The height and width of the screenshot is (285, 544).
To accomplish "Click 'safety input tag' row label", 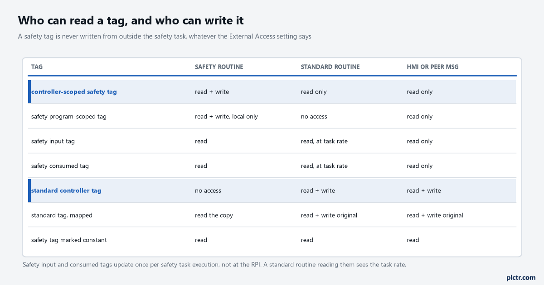I will [x=53, y=141].
